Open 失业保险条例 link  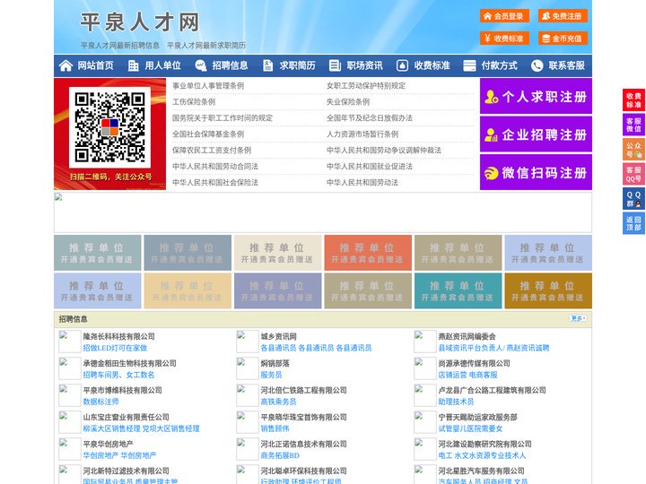(348, 101)
